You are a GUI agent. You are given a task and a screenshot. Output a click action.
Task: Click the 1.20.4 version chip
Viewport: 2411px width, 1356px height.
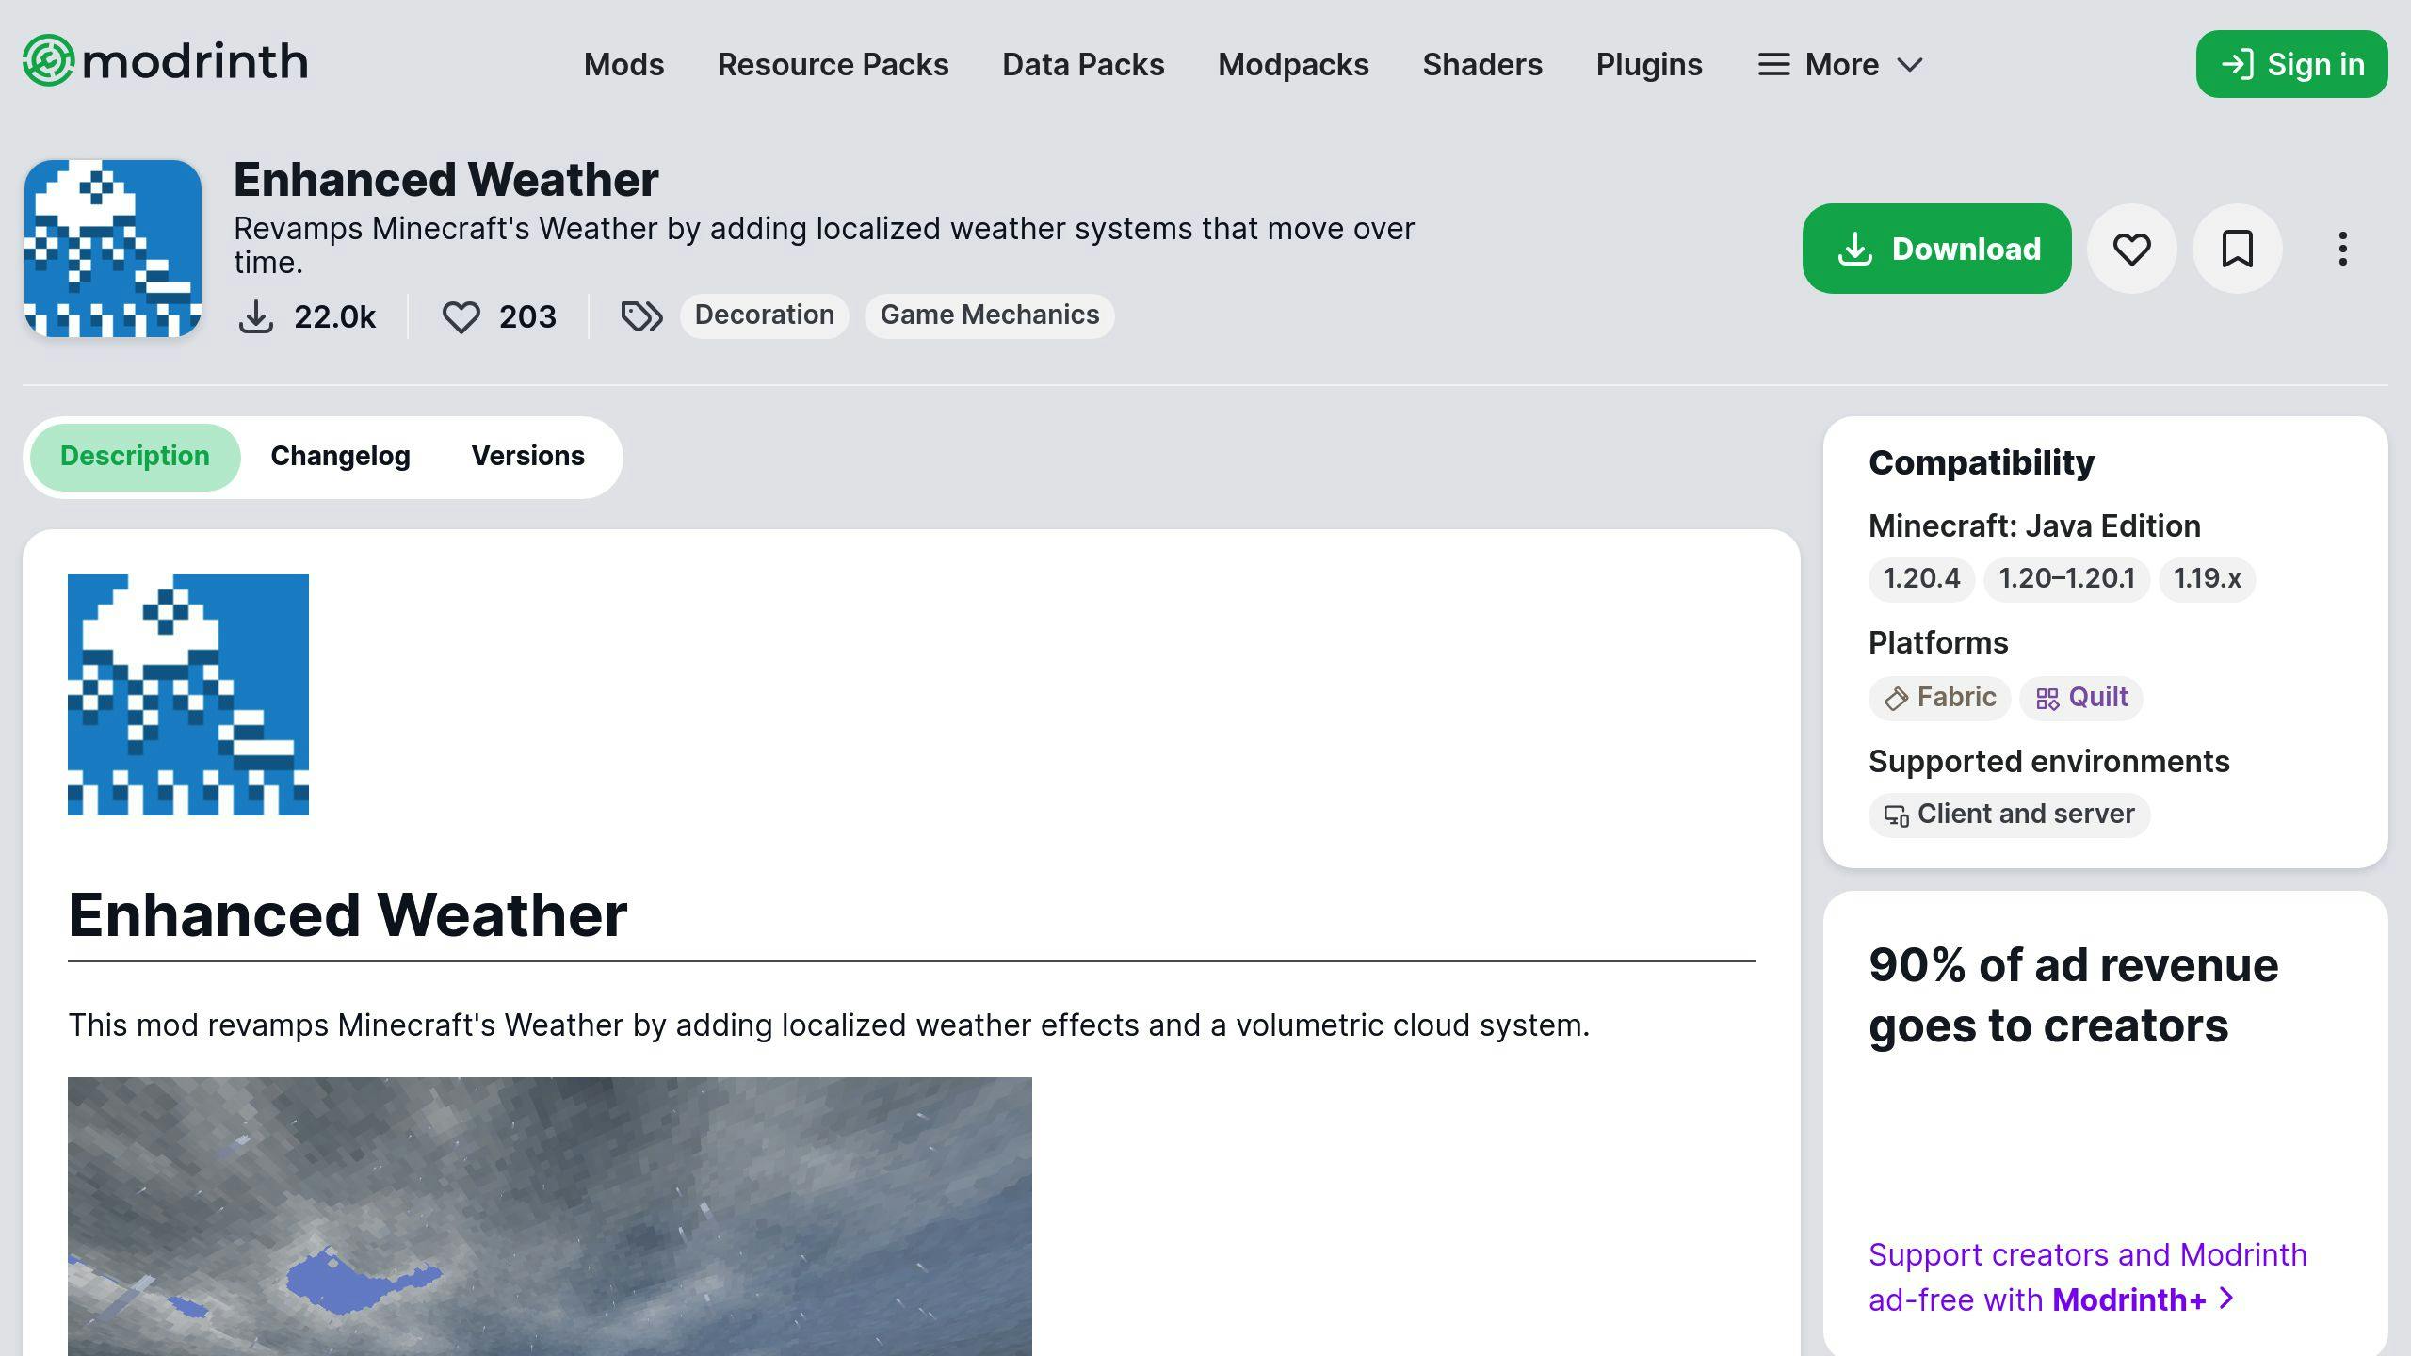1921,578
